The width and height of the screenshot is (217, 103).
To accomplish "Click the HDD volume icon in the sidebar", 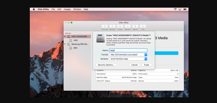I will [x=71, y=40].
